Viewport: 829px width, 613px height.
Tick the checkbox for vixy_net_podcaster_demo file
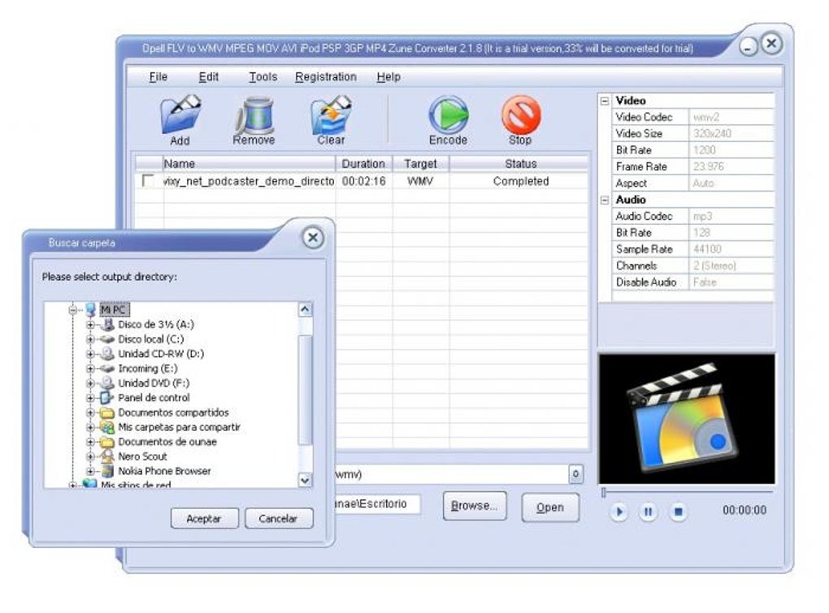pyautogui.click(x=148, y=181)
